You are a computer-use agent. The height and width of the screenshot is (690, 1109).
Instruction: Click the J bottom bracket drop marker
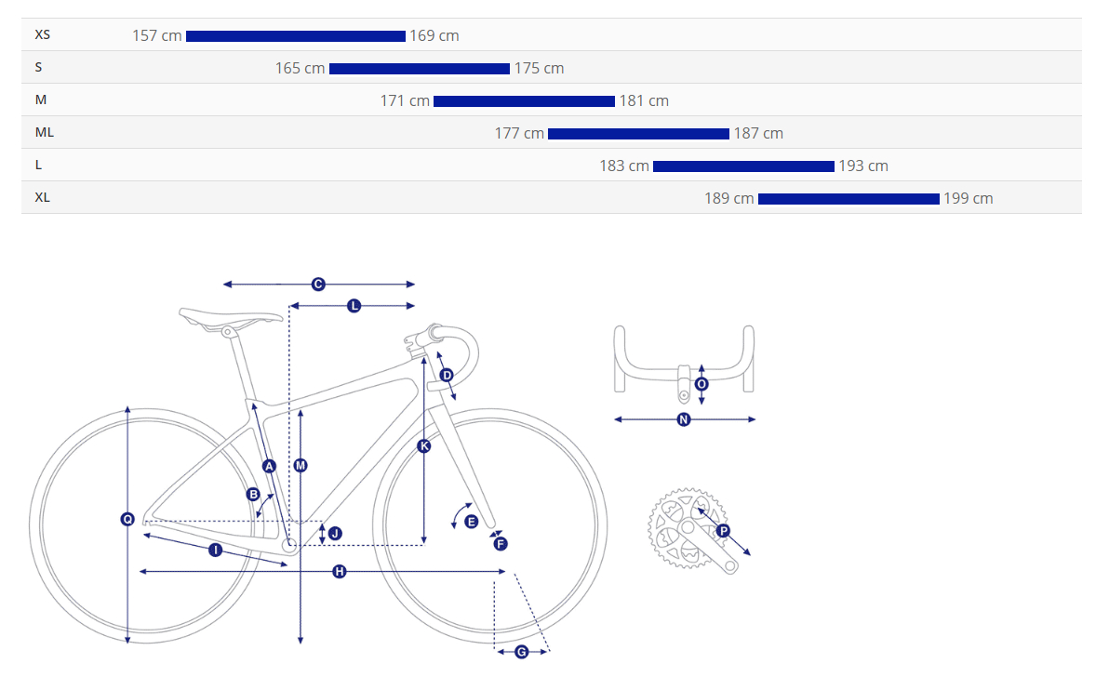335,533
